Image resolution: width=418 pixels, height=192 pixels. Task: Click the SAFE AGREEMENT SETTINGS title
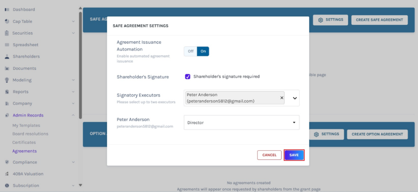point(140,26)
